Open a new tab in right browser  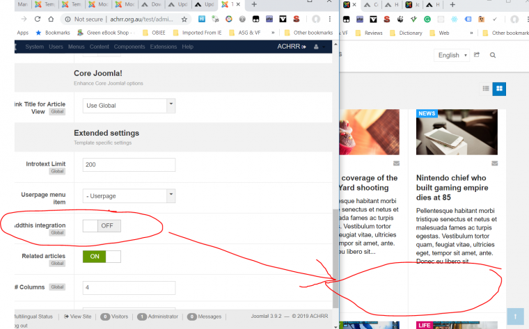pos(452,4)
